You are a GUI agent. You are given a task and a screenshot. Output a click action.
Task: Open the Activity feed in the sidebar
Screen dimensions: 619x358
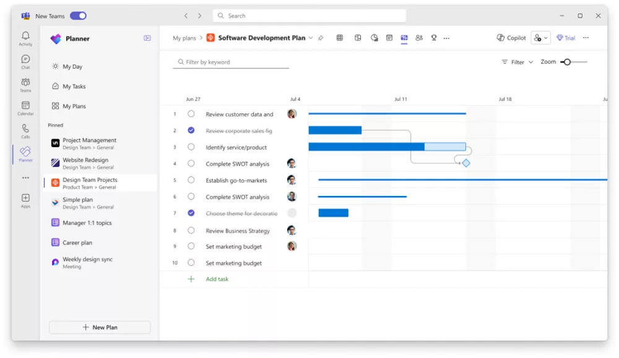(x=25, y=38)
